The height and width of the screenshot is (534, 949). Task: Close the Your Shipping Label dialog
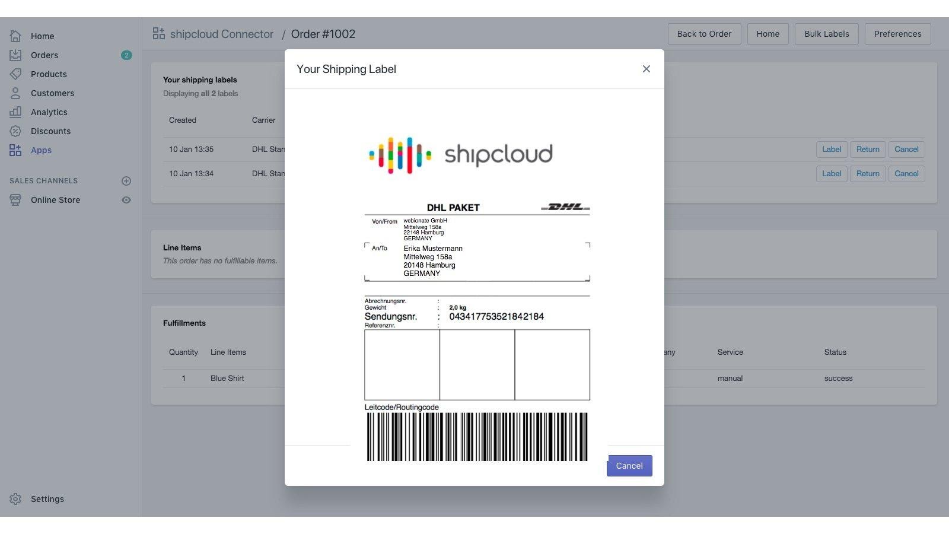pyautogui.click(x=646, y=69)
